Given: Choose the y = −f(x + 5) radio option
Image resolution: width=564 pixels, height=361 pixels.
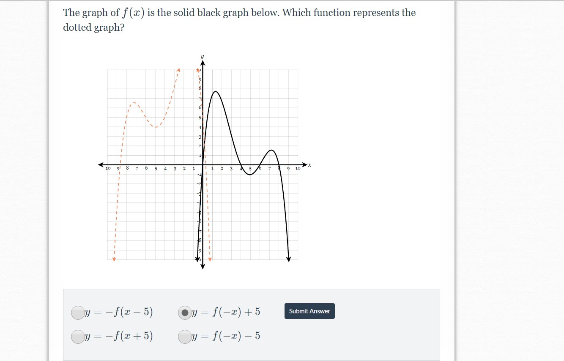Looking at the screenshot, I should point(78,337).
